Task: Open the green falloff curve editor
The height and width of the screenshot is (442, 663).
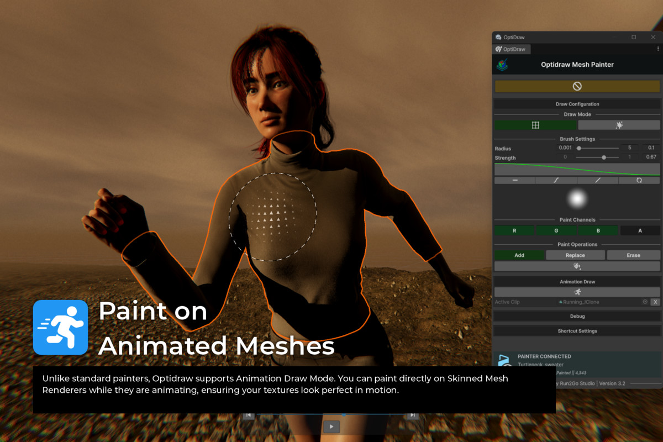Action: point(577,169)
